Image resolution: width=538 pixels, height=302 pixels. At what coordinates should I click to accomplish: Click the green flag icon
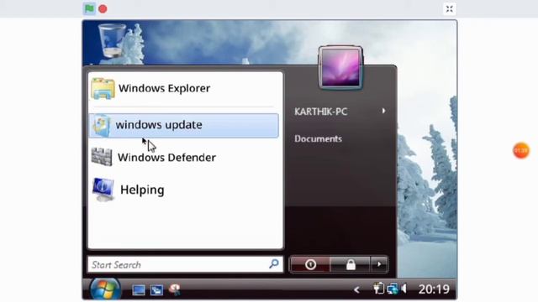click(x=89, y=8)
